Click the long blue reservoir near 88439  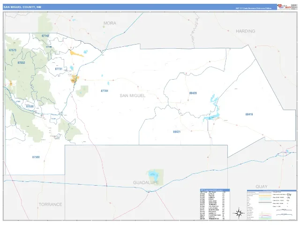(x=212, y=109)
